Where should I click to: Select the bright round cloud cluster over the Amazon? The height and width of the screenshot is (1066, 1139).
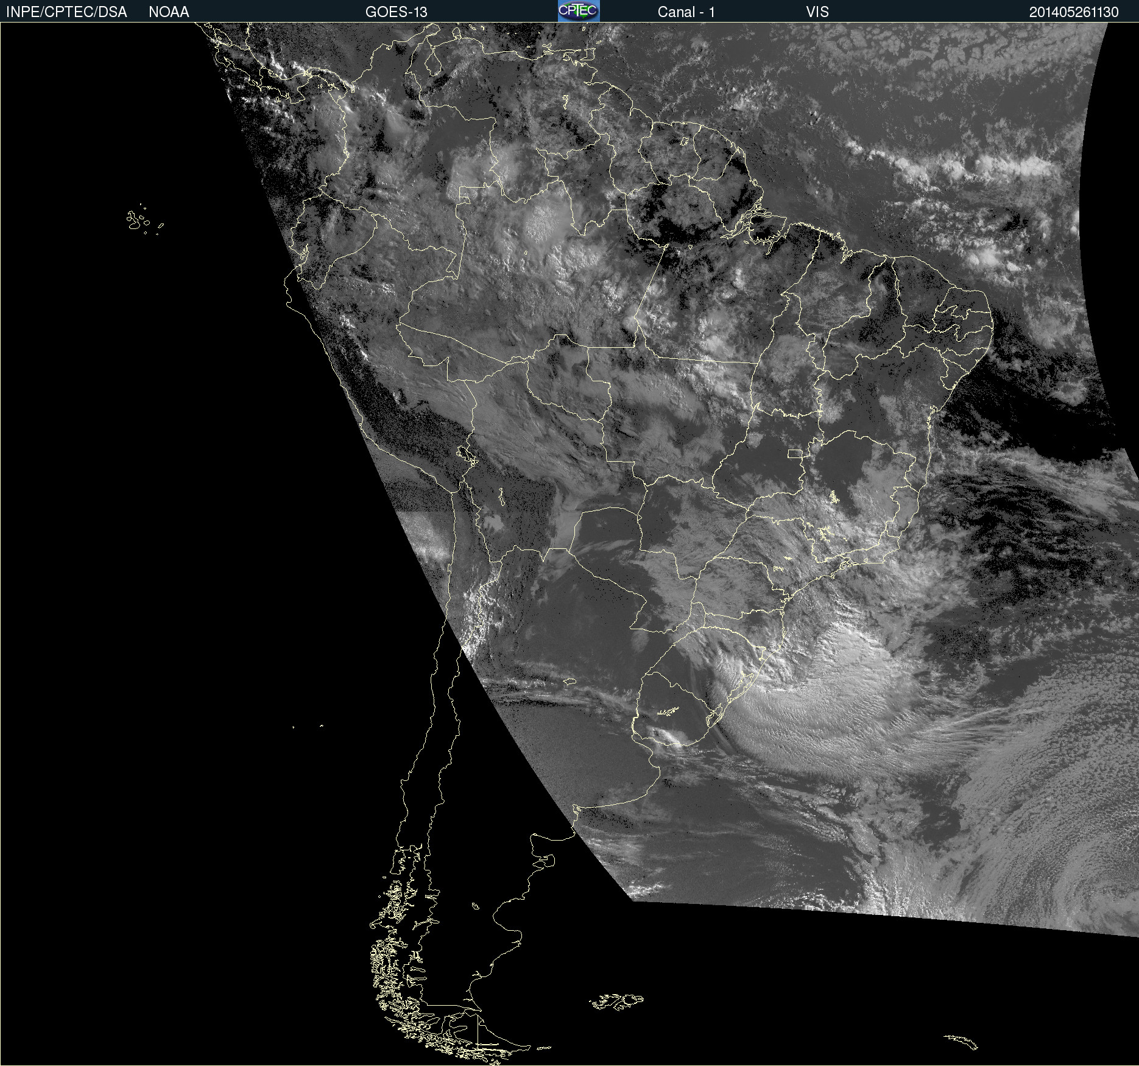[540, 224]
